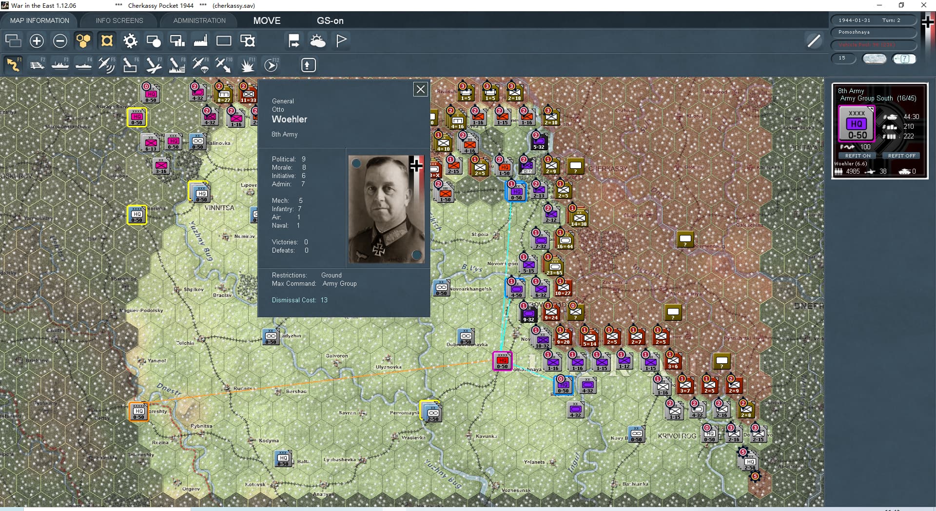The width and height of the screenshot is (936, 511).
Task: Click the screen-with-bar-chart icon
Action: pos(177,40)
